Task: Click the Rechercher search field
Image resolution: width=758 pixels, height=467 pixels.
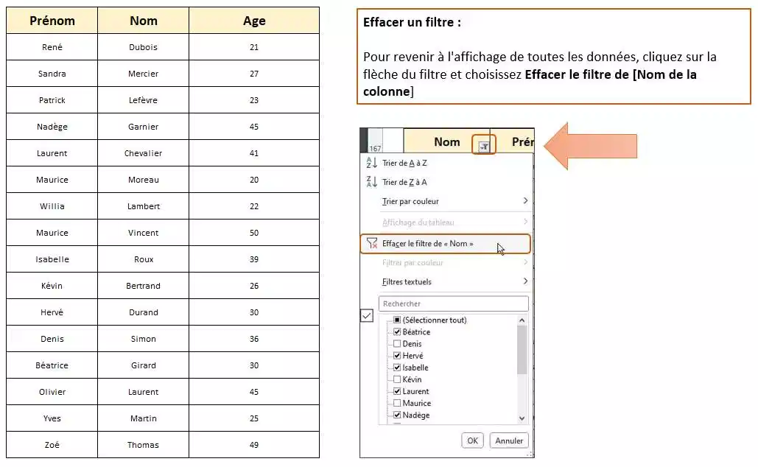Action: click(454, 303)
